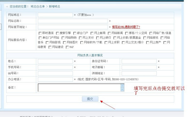Check the 网站建设 checkbox

click(x=50, y=47)
